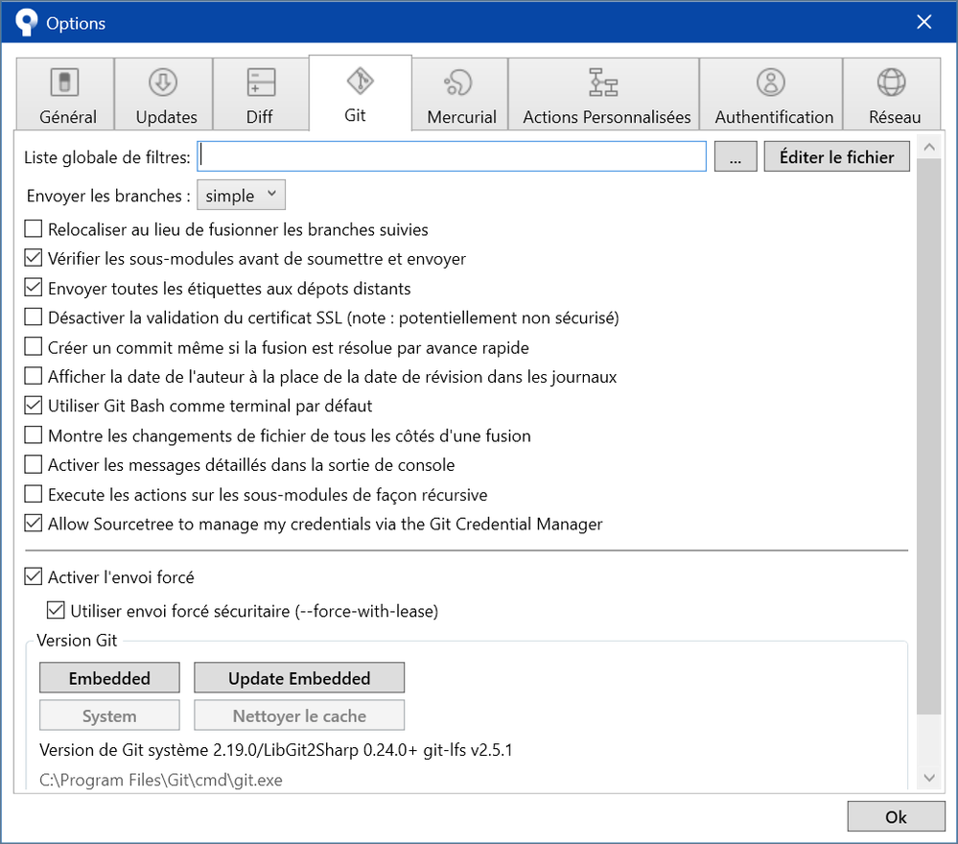Switch to the Réseau tab

(x=892, y=94)
